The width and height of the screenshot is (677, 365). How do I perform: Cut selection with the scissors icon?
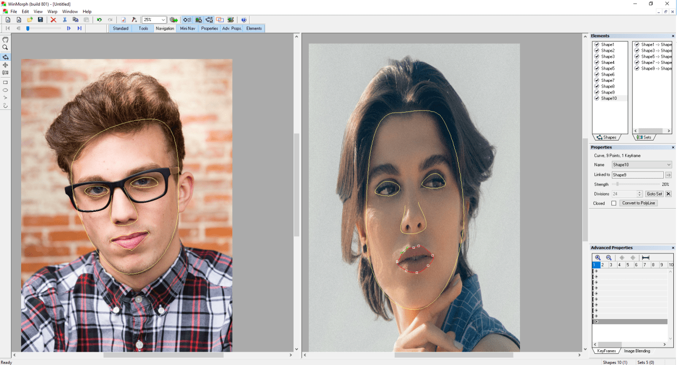point(65,20)
